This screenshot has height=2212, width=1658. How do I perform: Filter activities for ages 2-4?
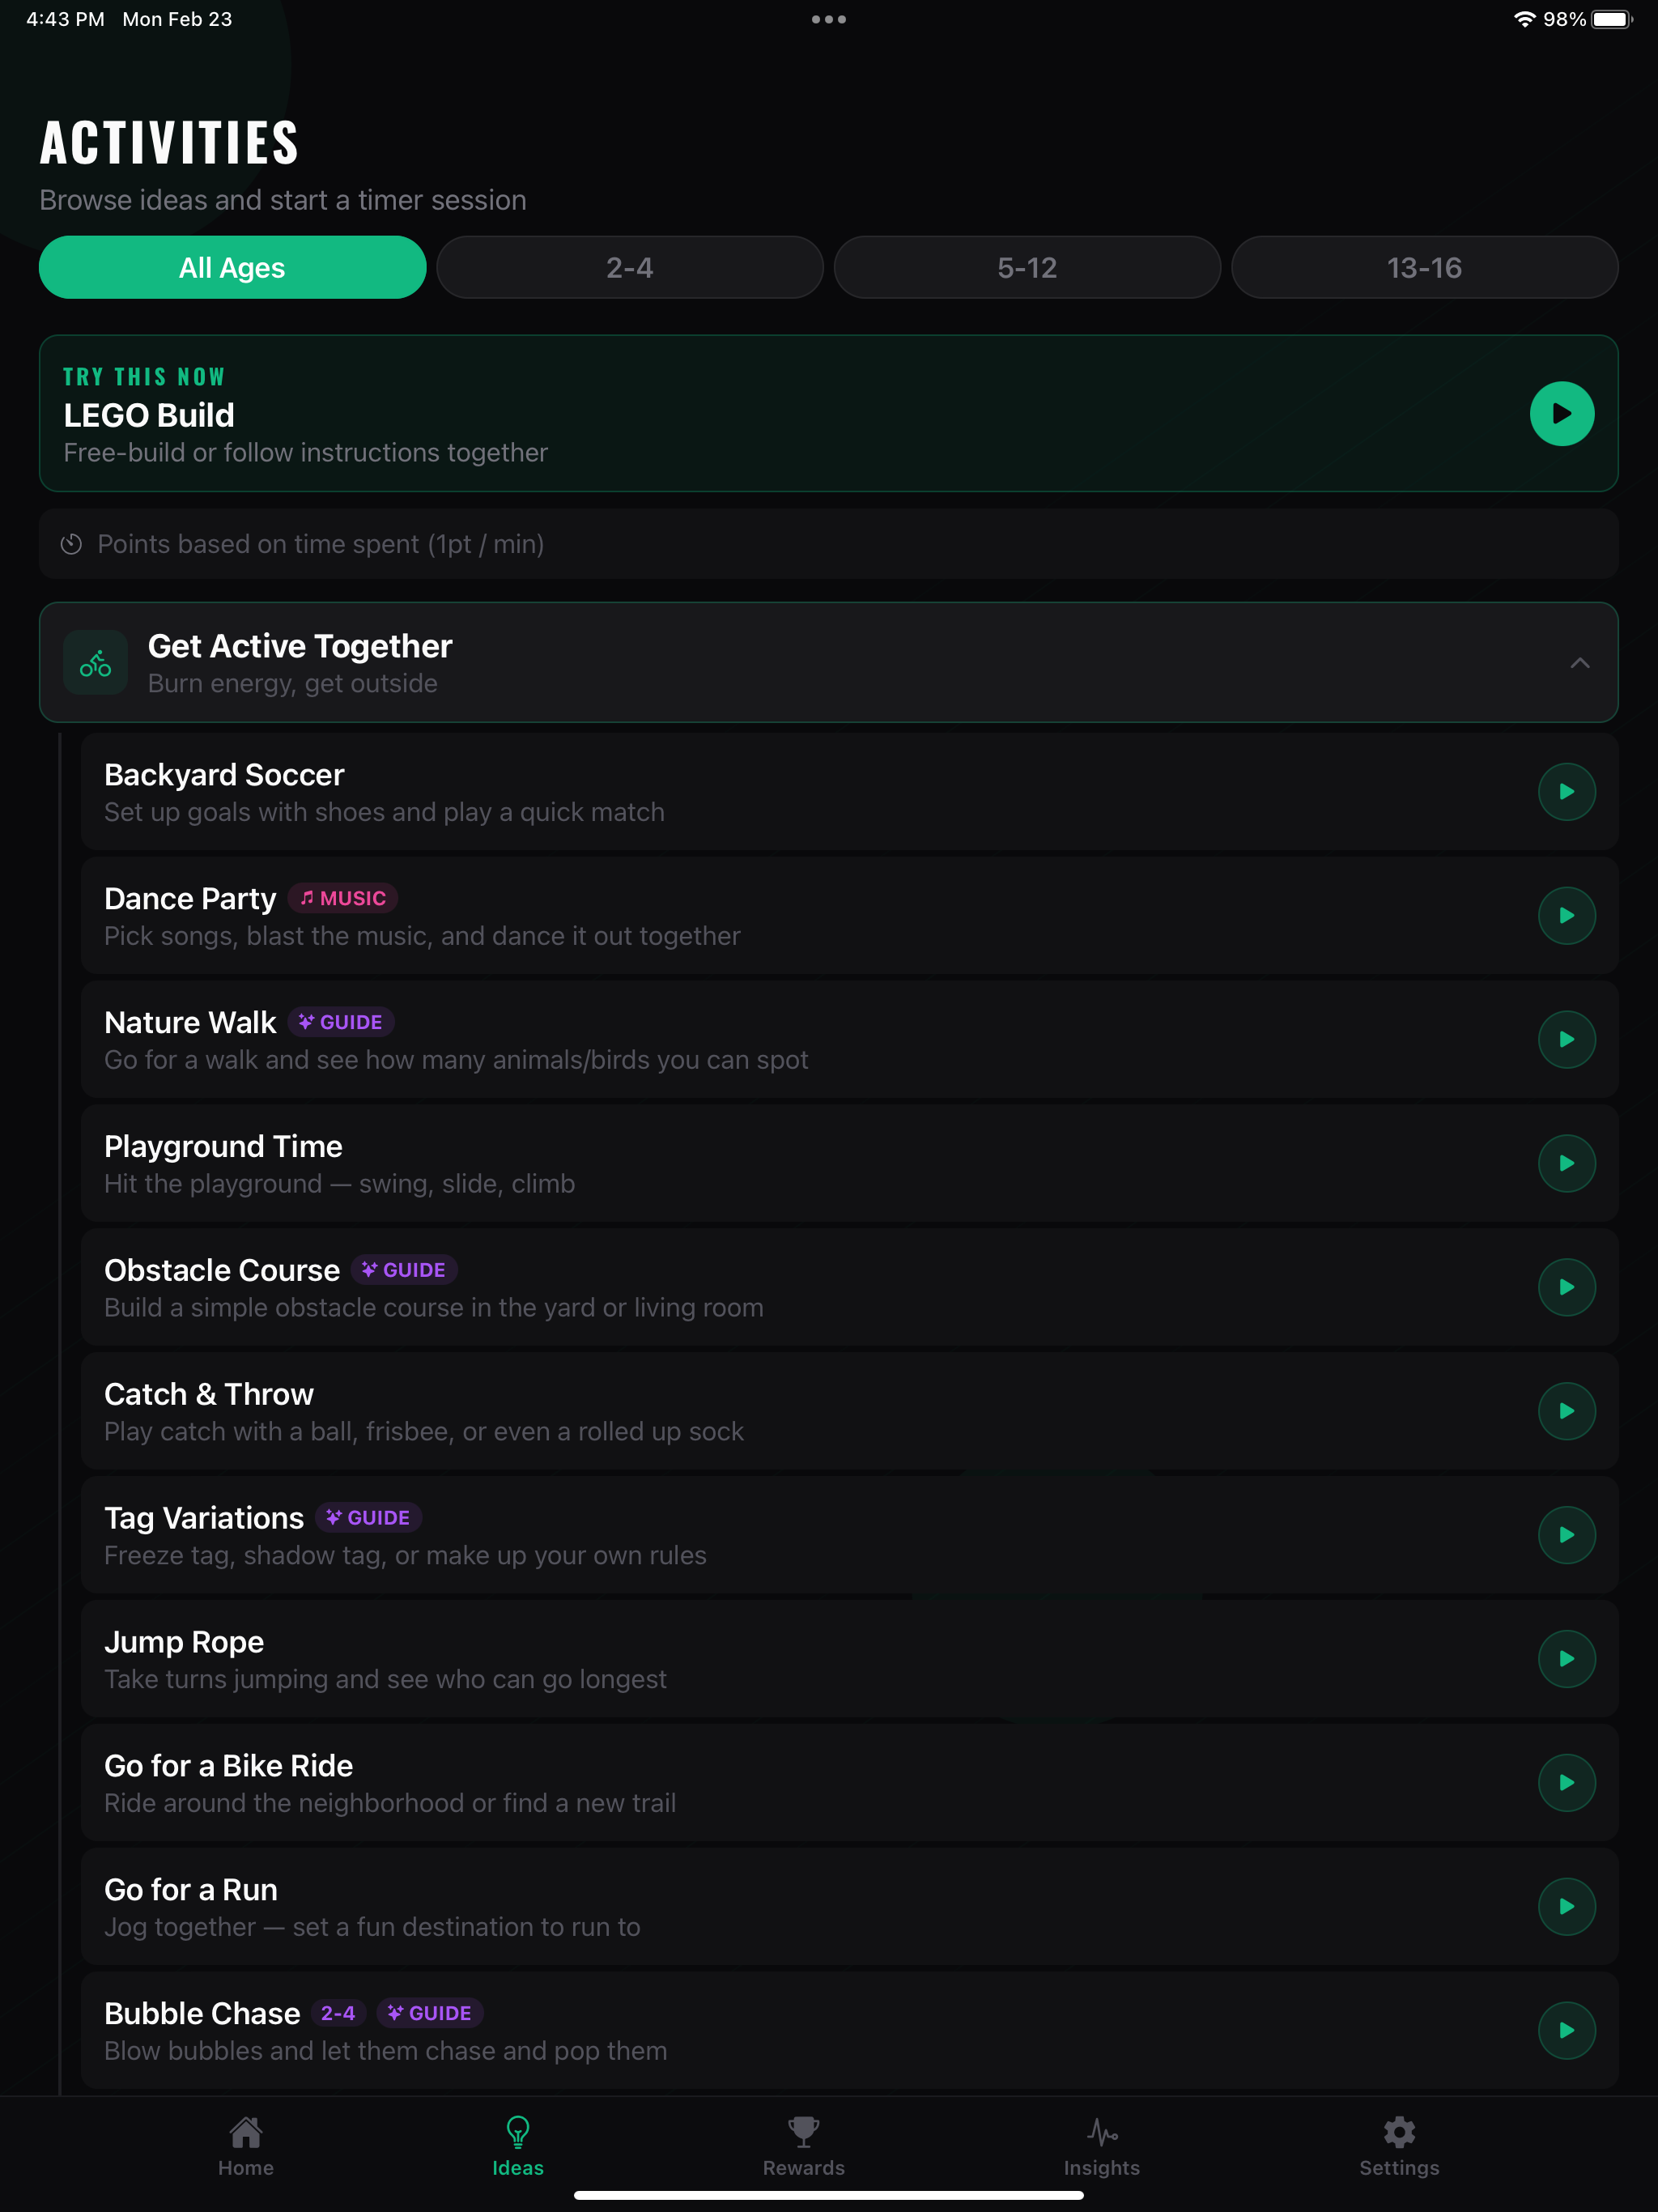[630, 267]
